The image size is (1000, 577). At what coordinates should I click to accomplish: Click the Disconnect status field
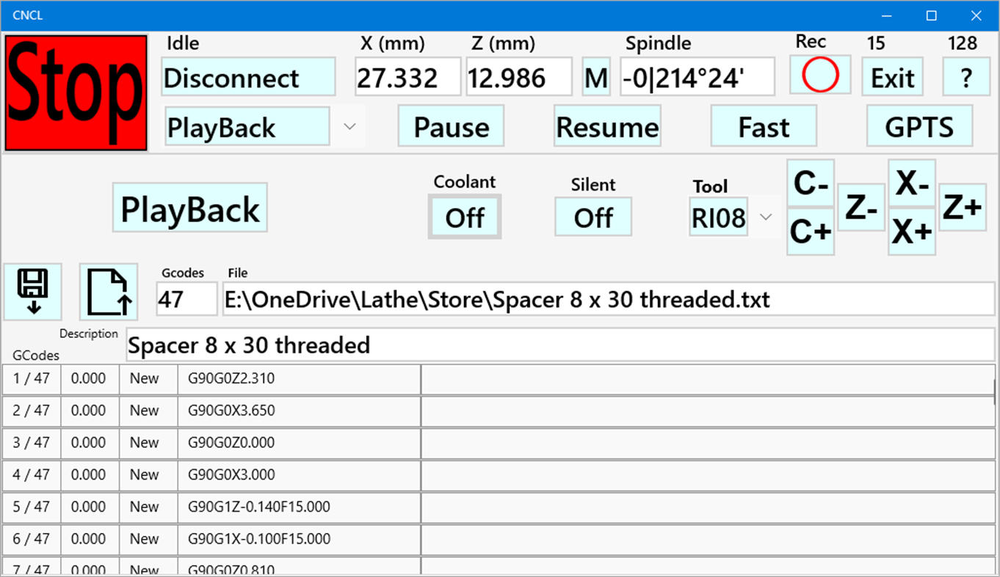pyautogui.click(x=247, y=76)
